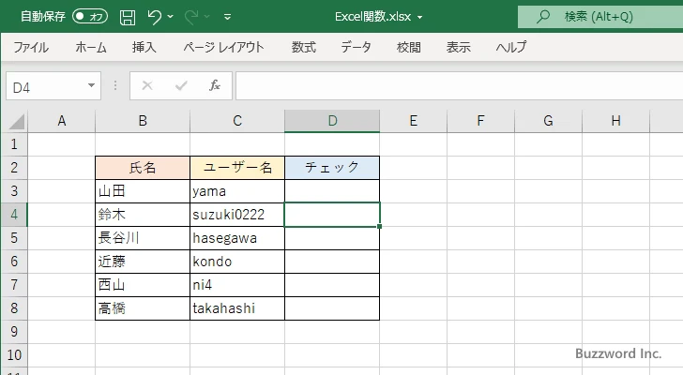Click the Save floppy disk icon
Screen dimensions: 683x375
[x=128, y=17]
